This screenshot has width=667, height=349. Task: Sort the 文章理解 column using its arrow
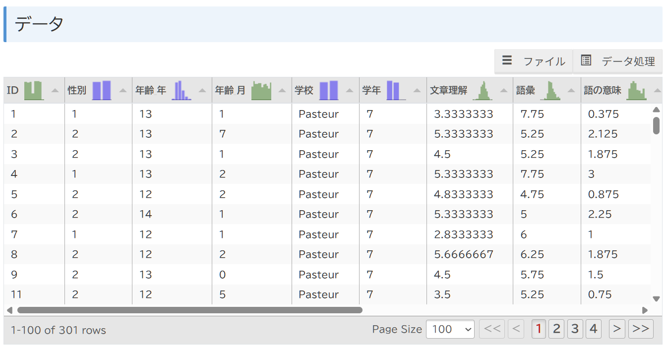tap(504, 91)
